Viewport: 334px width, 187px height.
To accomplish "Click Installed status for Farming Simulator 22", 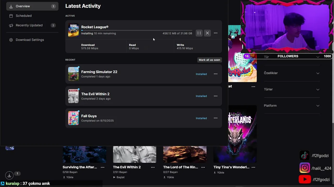I will 201,74.
